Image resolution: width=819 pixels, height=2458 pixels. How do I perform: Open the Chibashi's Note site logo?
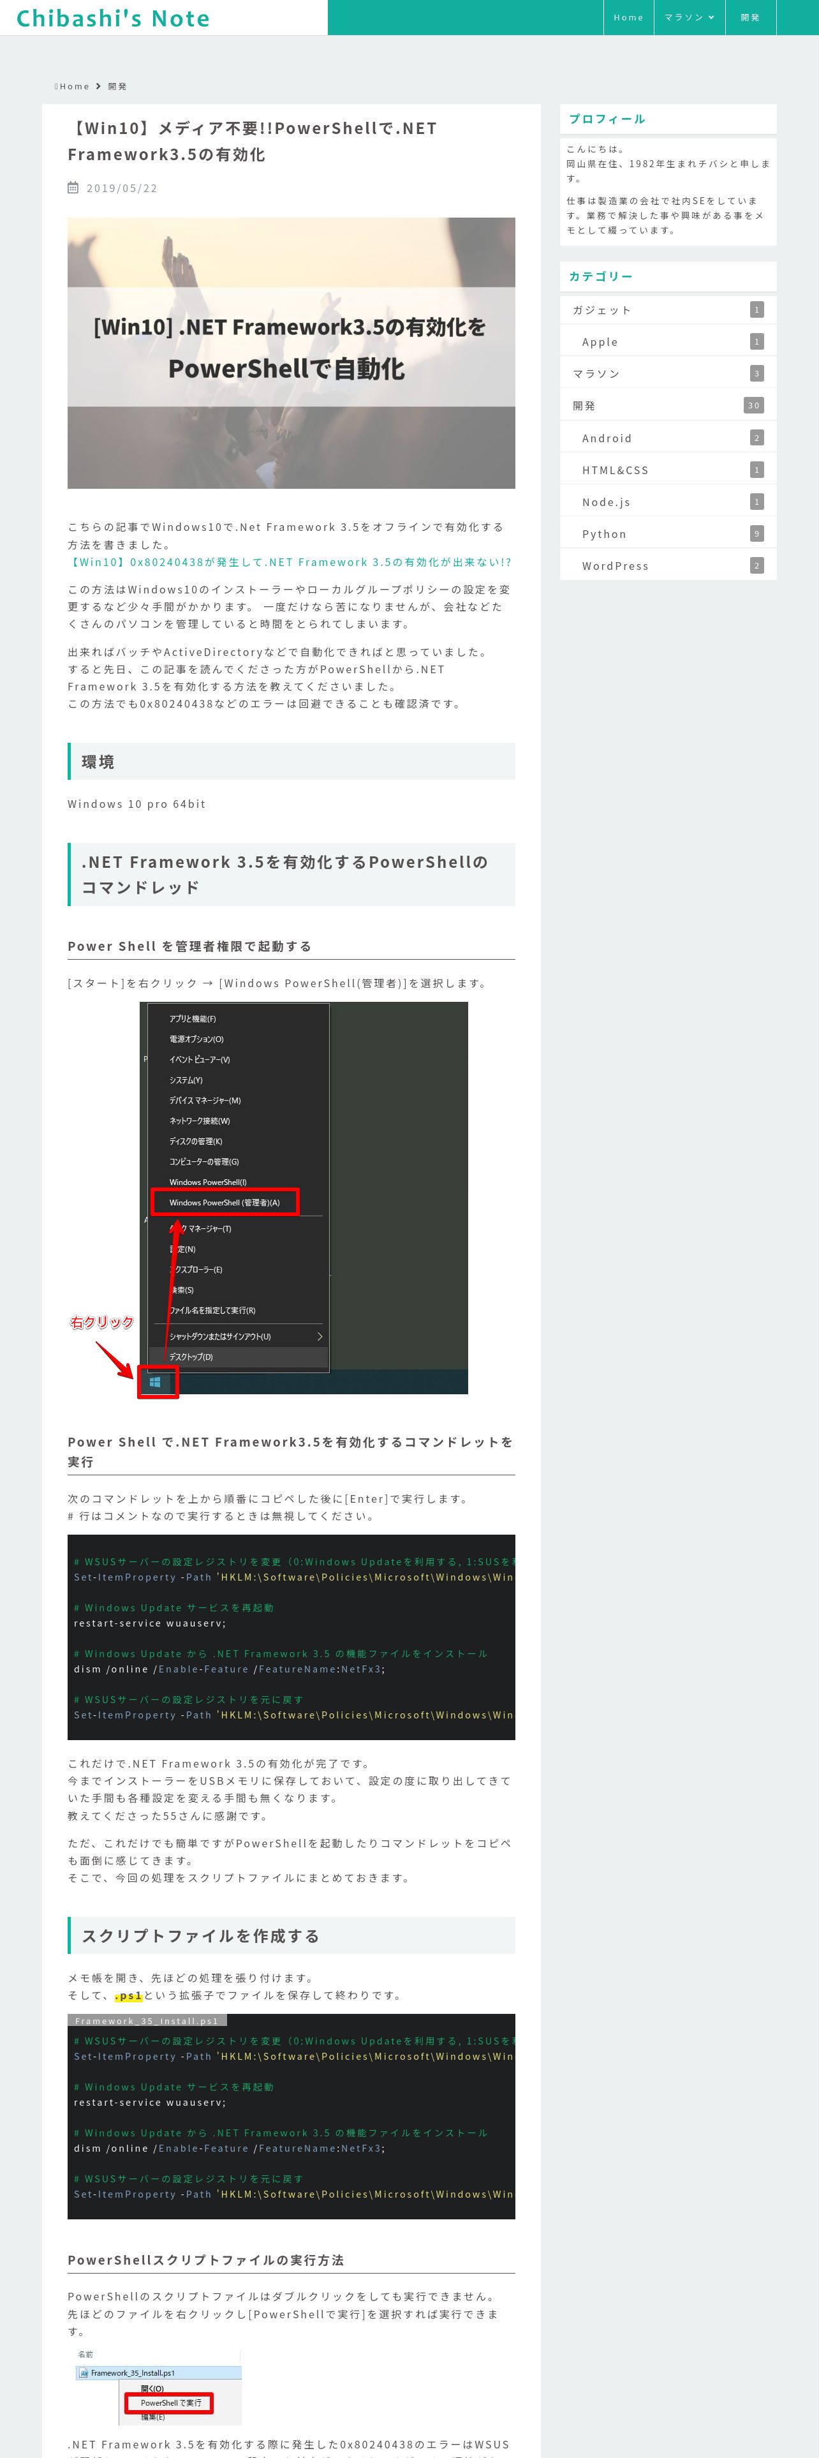point(112,18)
